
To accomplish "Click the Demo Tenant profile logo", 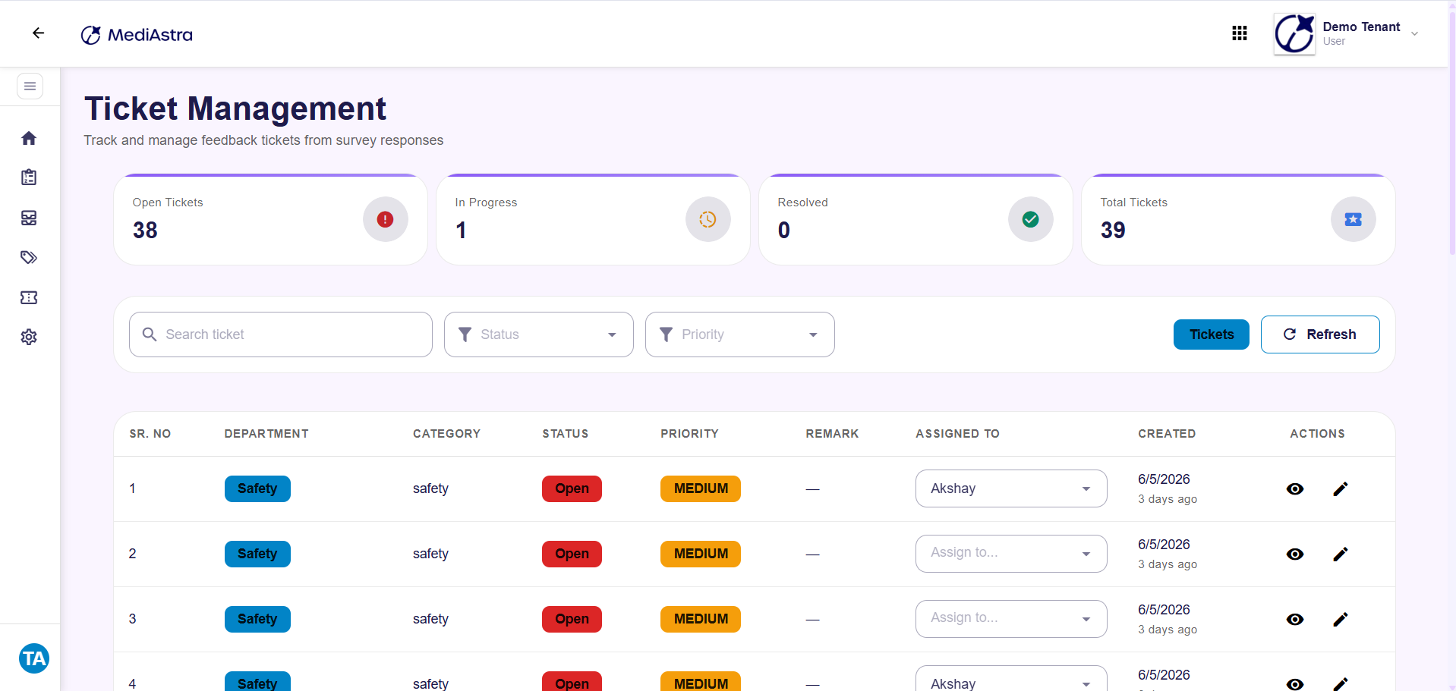I will (1294, 34).
